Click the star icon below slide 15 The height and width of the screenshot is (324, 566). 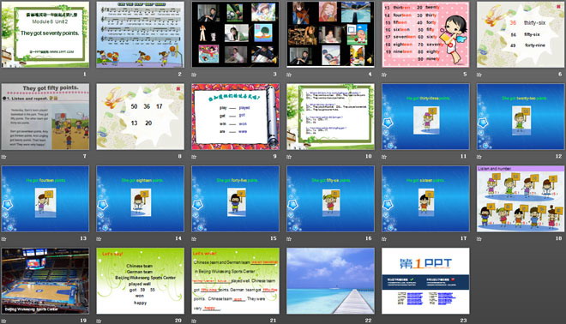coord(194,239)
